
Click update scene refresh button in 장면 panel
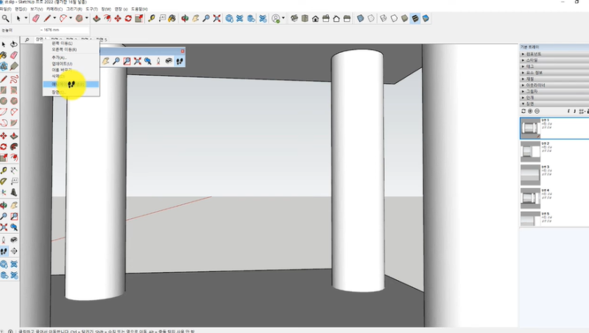click(x=523, y=111)
